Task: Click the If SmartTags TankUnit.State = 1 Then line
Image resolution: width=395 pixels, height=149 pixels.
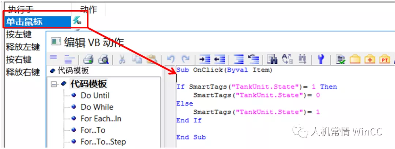Action: pyautogui.click(x=257, y=87)
